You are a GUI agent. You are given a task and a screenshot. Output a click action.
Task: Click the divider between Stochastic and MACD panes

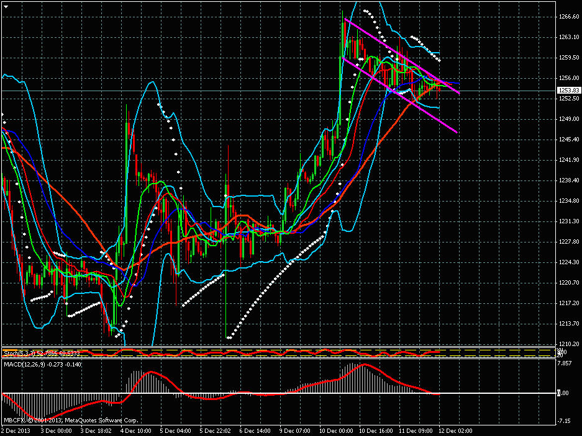coord(280,358)
